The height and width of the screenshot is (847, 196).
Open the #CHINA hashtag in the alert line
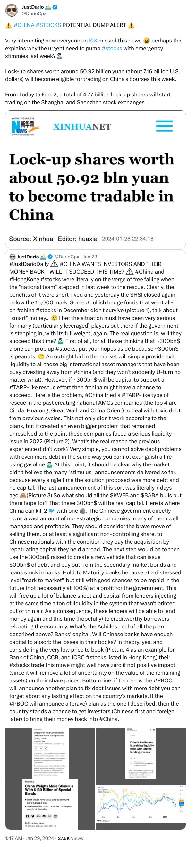coord(24,25)
